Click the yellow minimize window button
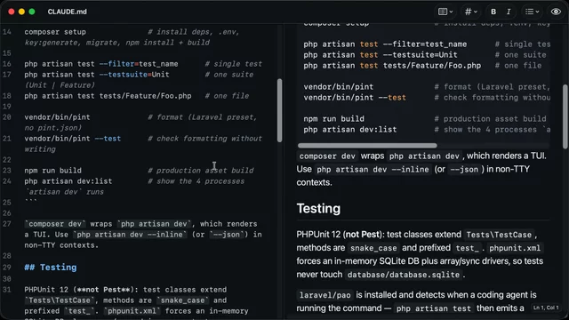The height and width of the screenshot is (320, 569). click(x=21, y=12)
